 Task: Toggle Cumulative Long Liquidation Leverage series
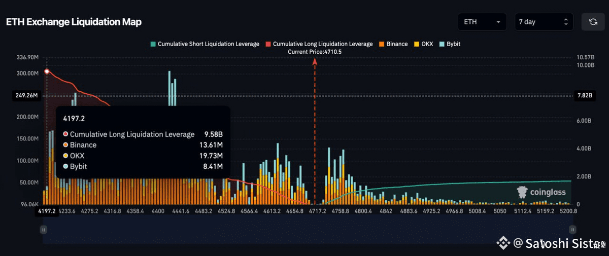(x=319, y=44)
